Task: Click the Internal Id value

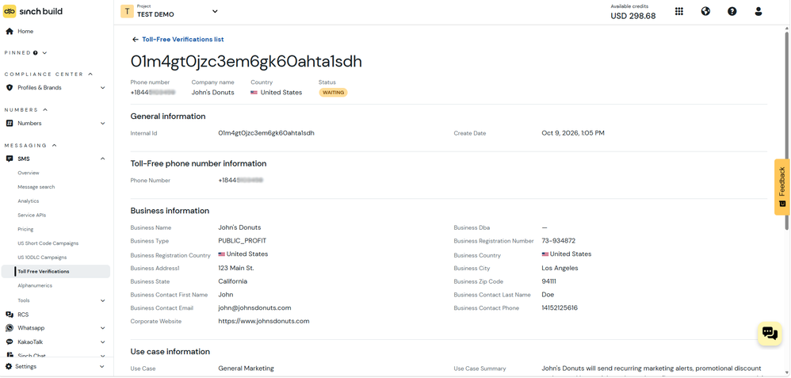Action: coord(266,133)
